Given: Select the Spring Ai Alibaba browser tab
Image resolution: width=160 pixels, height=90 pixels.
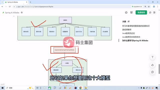Looking at the screenshot, I should pos(16,2).
